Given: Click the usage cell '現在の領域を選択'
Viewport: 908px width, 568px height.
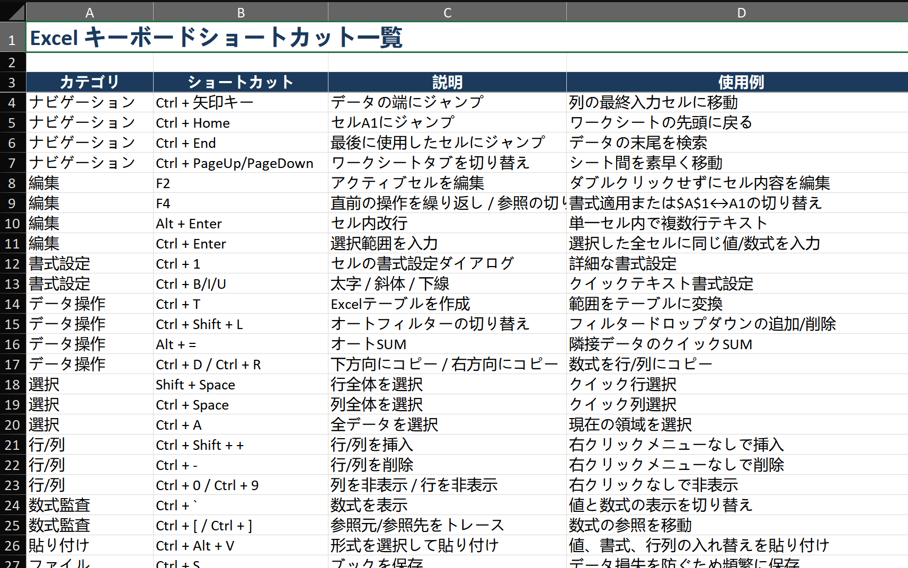Looking at the screenshot, I should (737, 425).
